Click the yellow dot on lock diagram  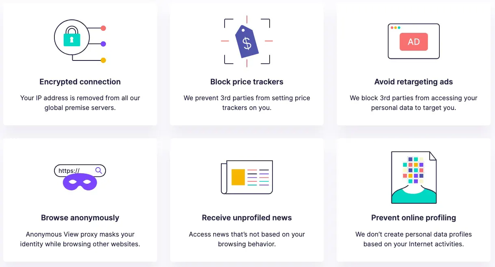pos(103,60)
